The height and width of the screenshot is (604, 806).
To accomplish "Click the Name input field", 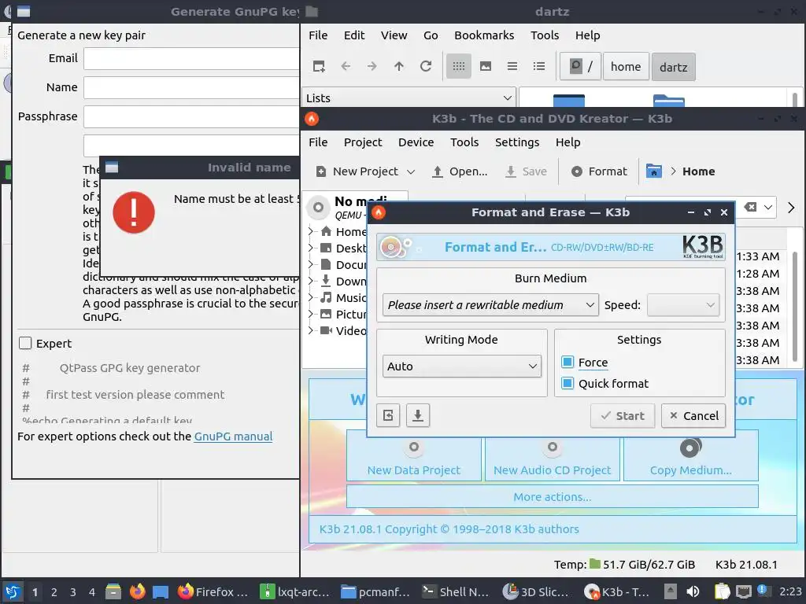I will click(x=191, y=87).
